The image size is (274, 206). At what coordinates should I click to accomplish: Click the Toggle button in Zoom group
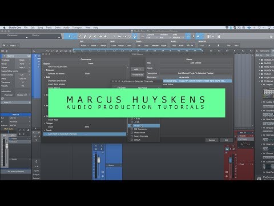pyautogui.click(x=163, y=46)
